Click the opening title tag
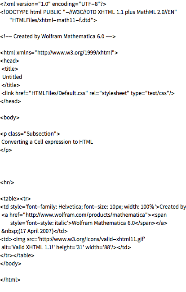Image resolution: width=186 pixels, height=292 pixels. coord(10,69)
